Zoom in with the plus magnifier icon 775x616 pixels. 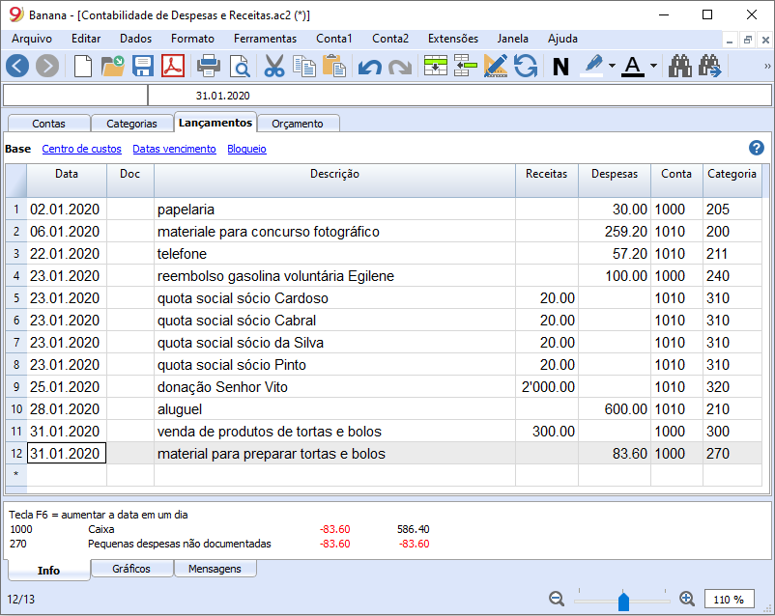(687, 599)
